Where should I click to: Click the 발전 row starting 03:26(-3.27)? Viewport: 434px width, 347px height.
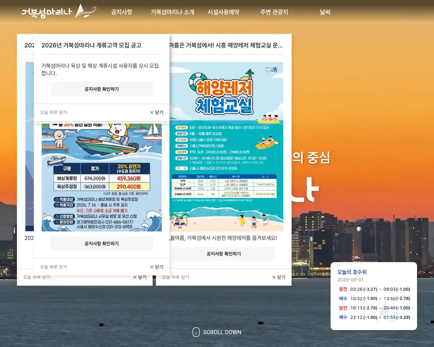(374, 289)
